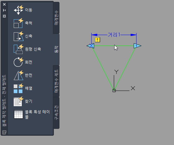Select the 배열 (Array) action icon

point(19,88)
